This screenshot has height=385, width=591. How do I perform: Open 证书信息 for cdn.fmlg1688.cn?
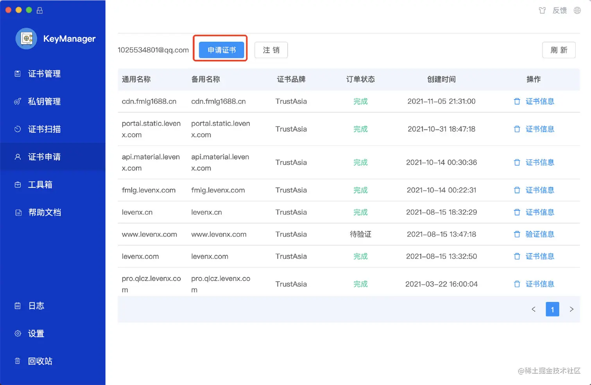coord(540,102)
